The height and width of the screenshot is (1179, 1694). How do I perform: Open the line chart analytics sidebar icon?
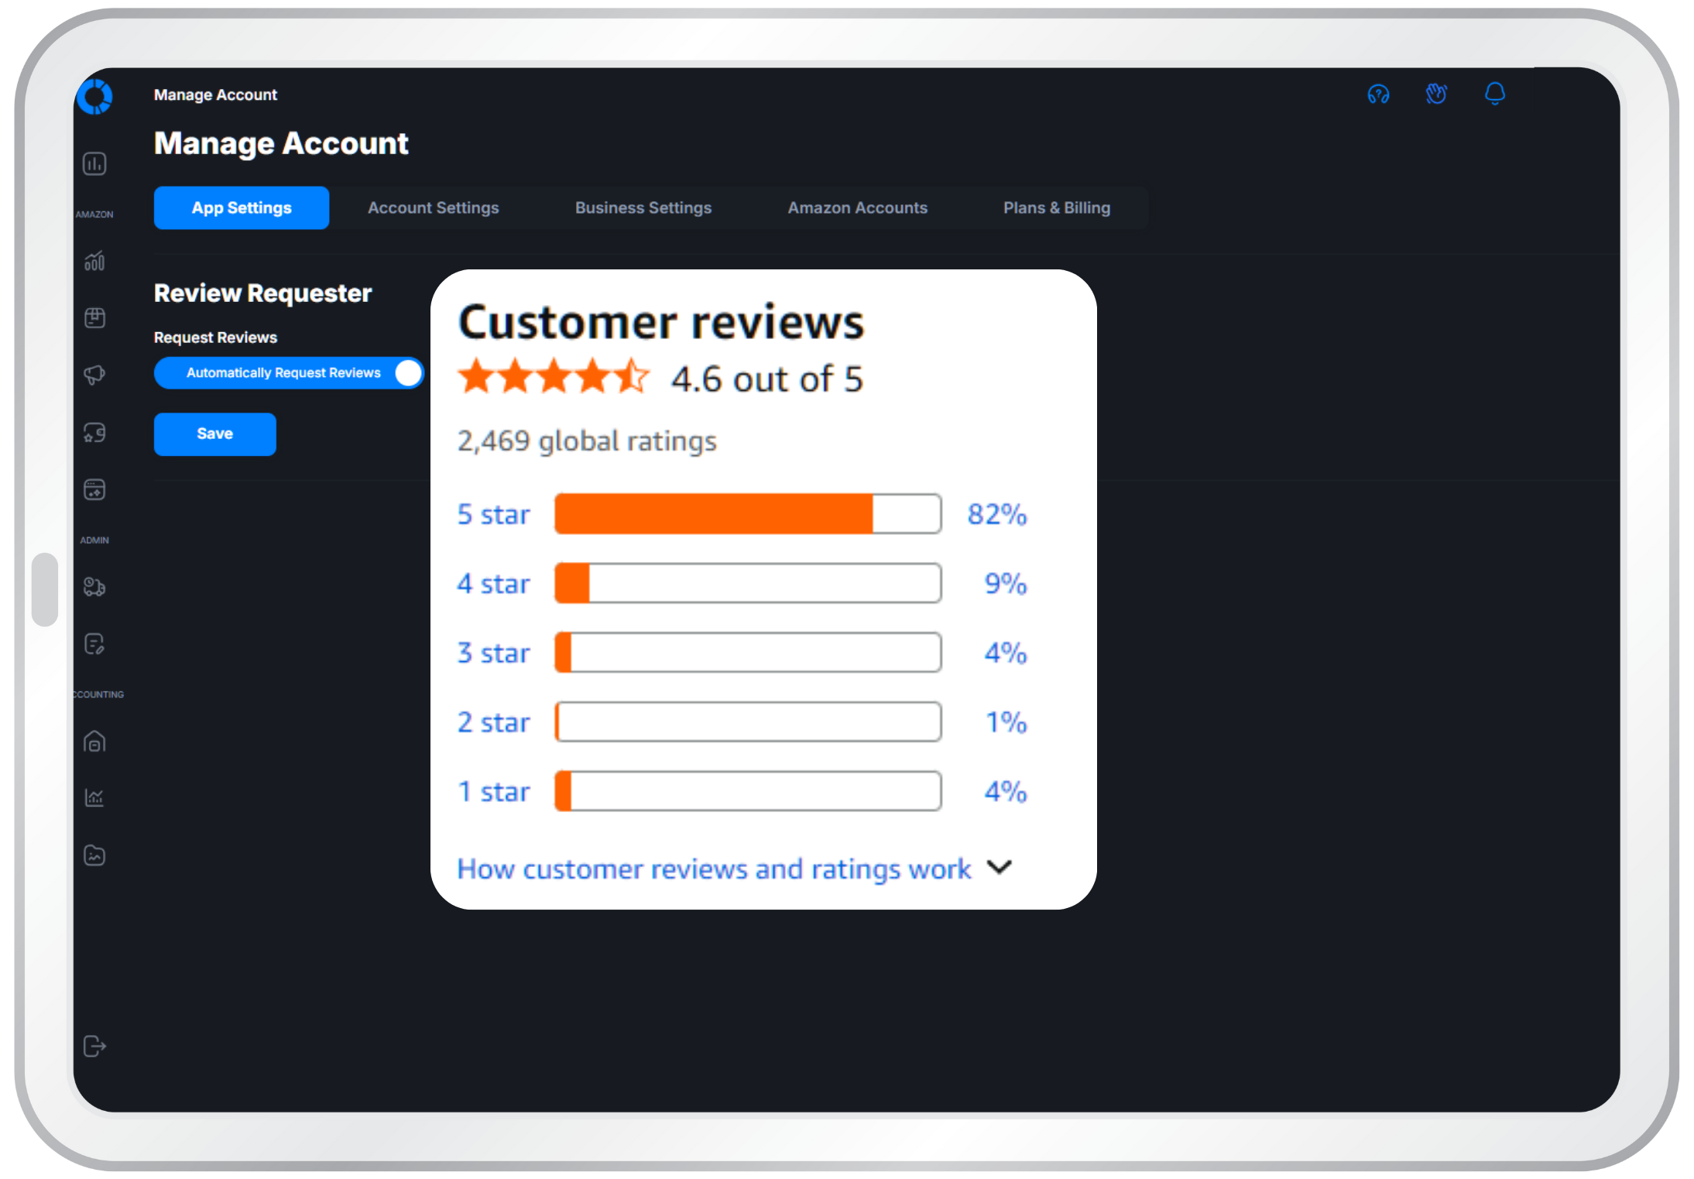click(94, 797)
